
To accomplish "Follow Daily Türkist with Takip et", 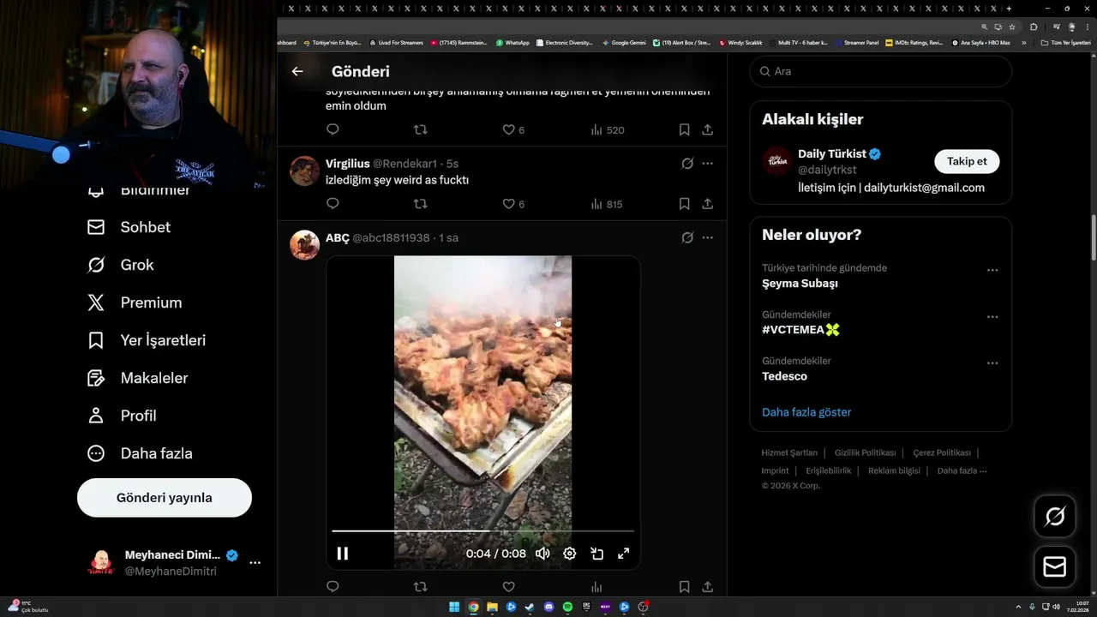I will (x=967, y=161).
